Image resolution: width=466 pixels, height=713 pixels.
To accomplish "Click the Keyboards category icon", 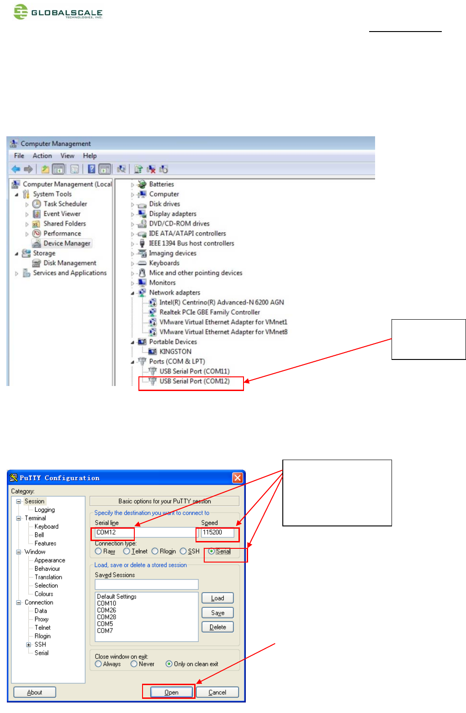I will (142, 263).
